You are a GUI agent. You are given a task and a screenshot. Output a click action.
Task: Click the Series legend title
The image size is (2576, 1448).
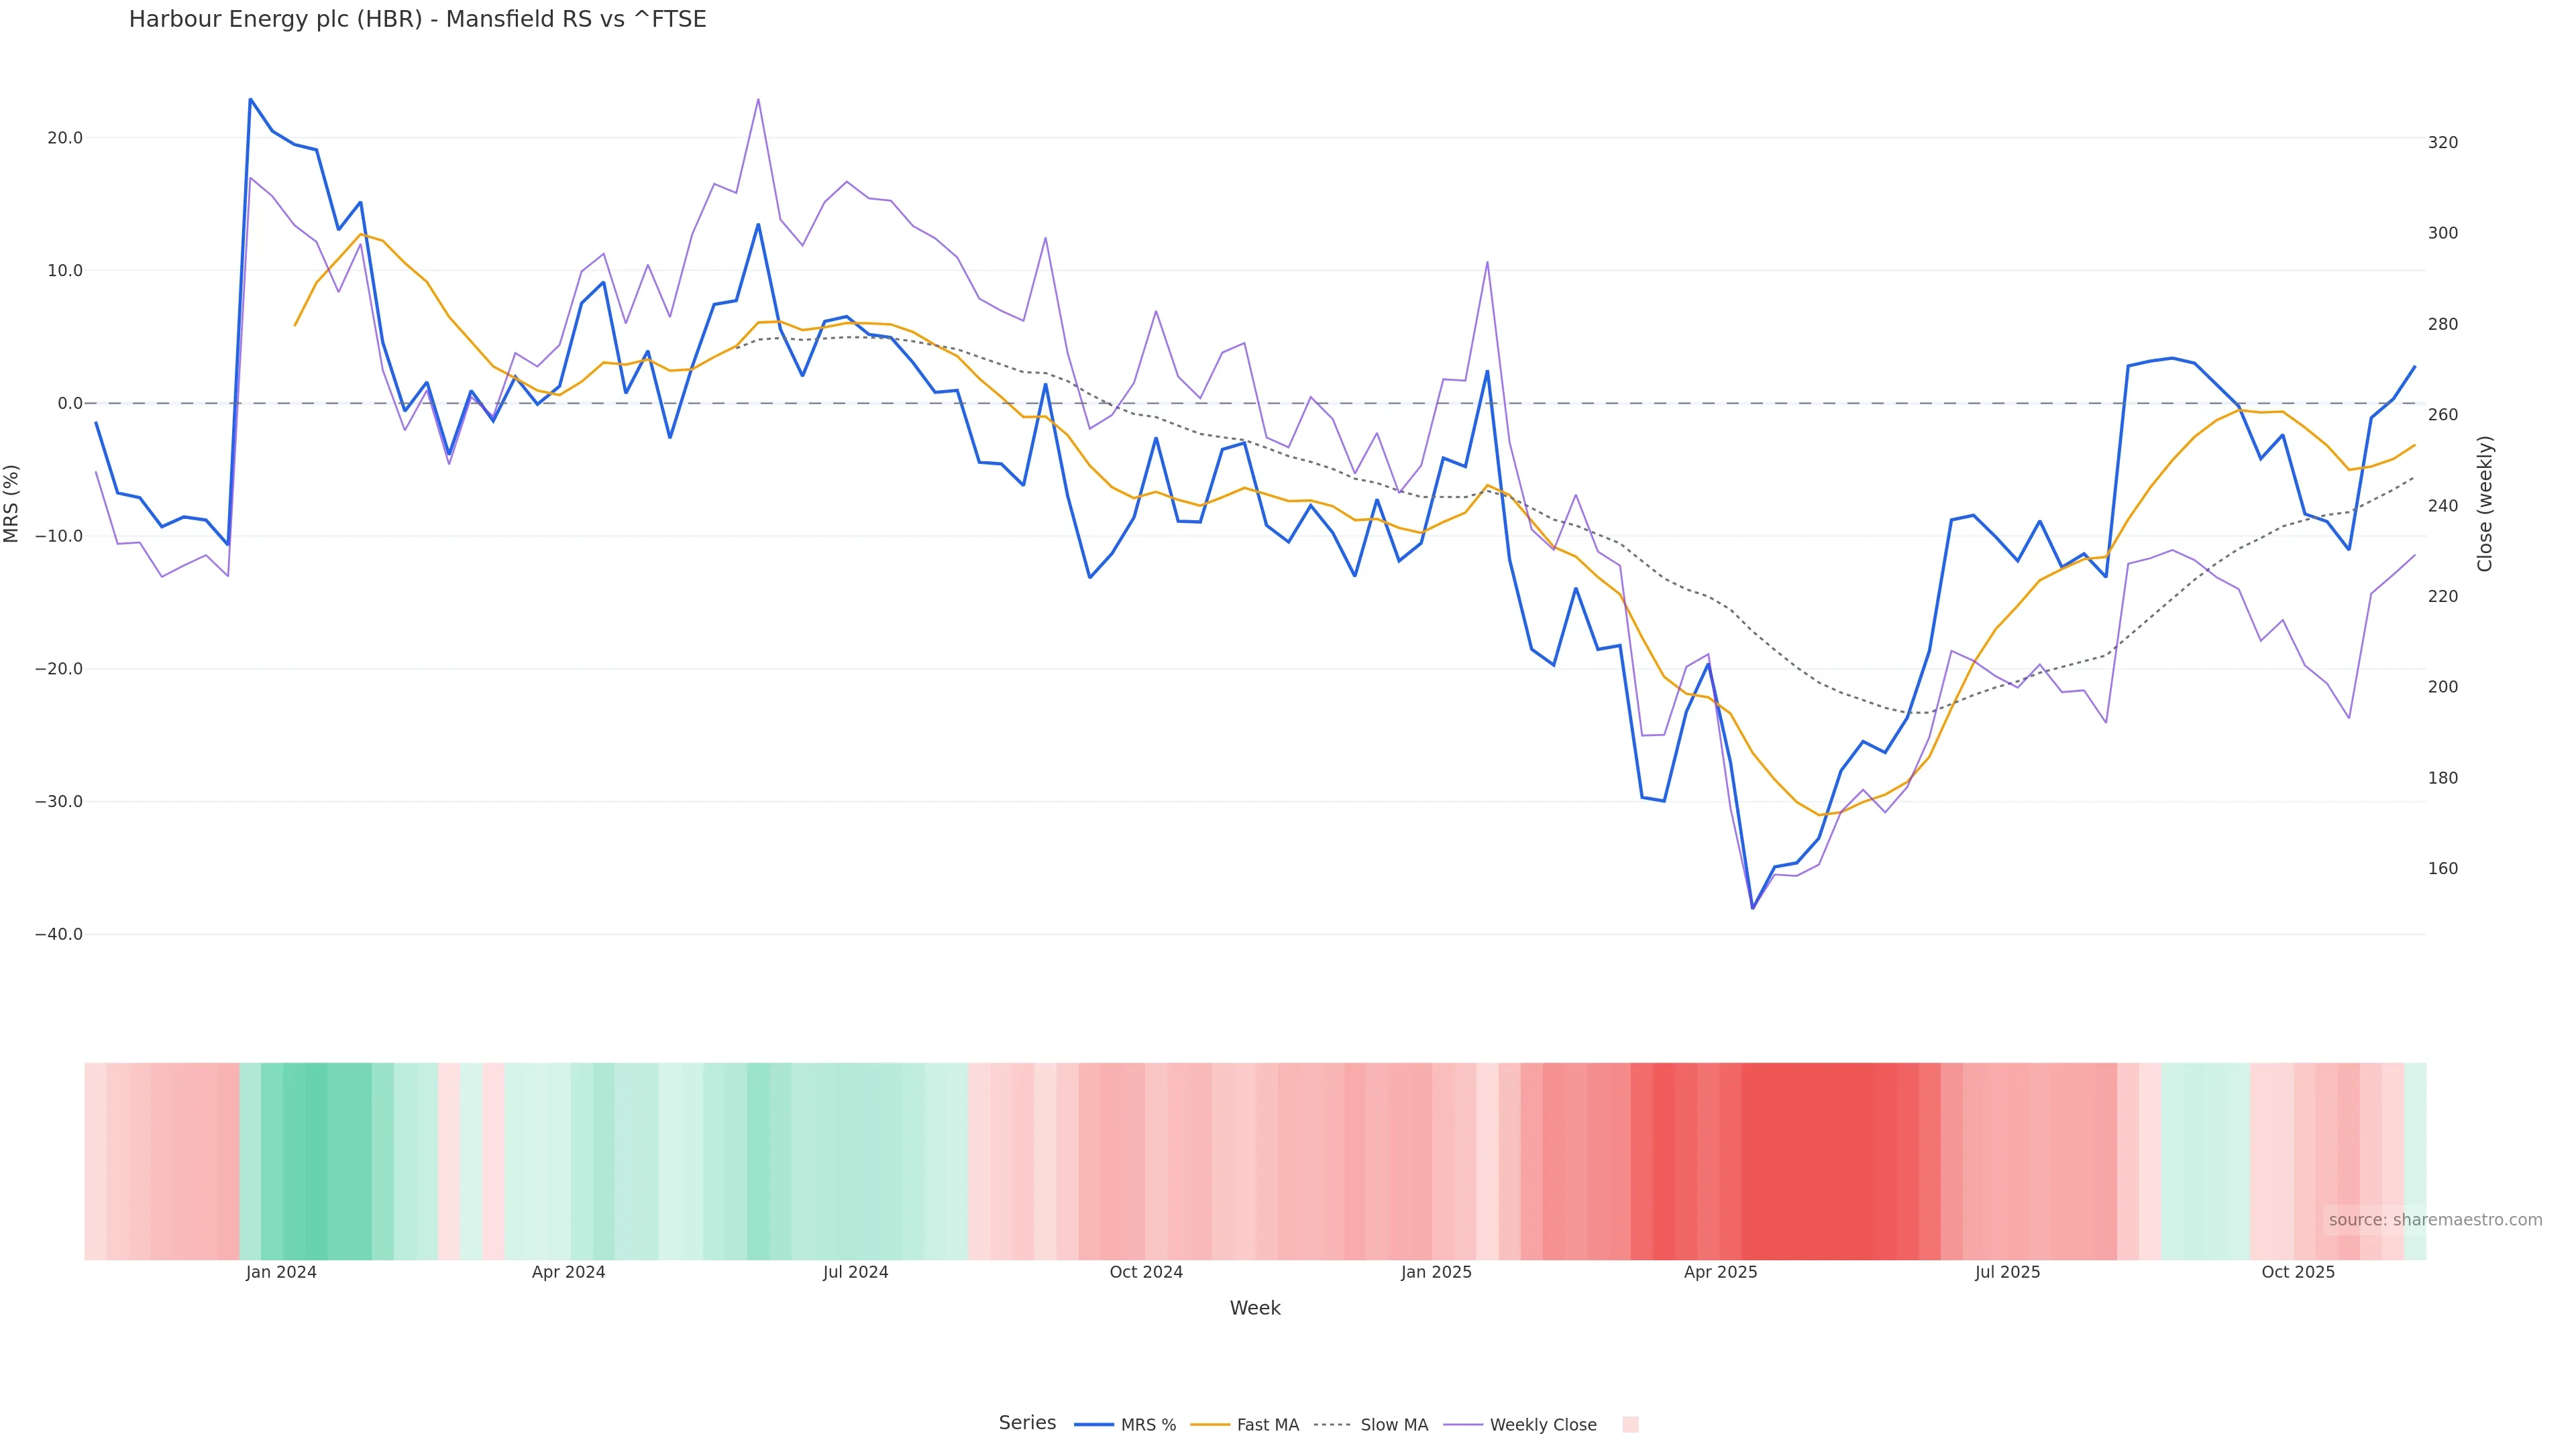click(x=1027, y=1423)
